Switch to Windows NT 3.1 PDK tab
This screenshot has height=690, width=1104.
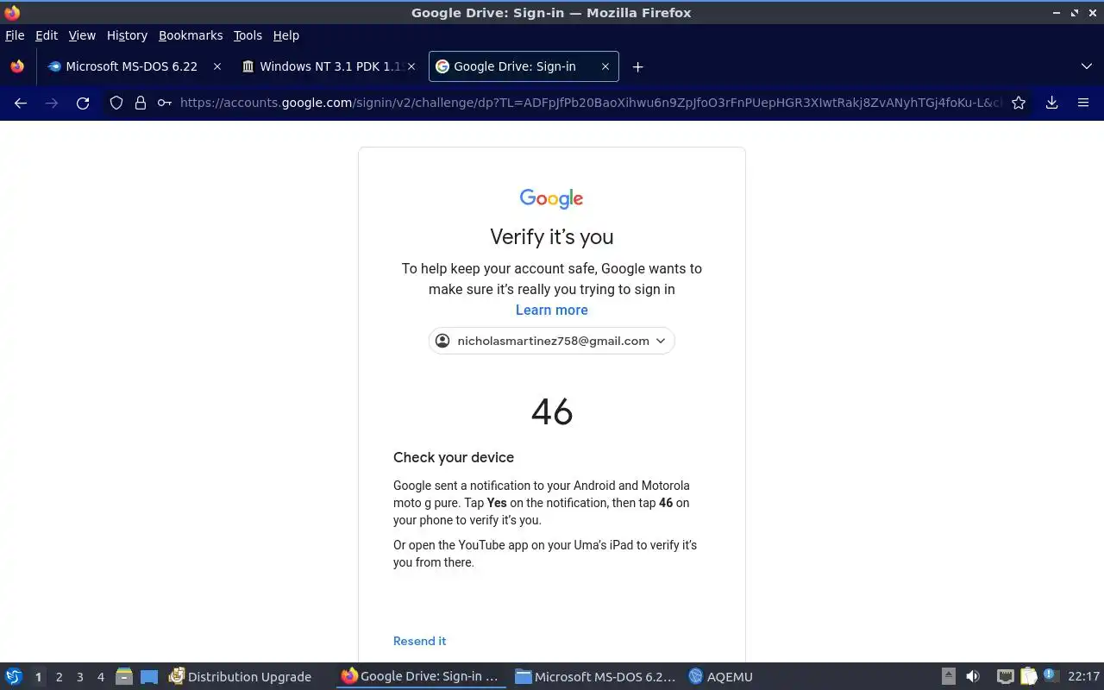pyautogui.click(x=329, y=66)
